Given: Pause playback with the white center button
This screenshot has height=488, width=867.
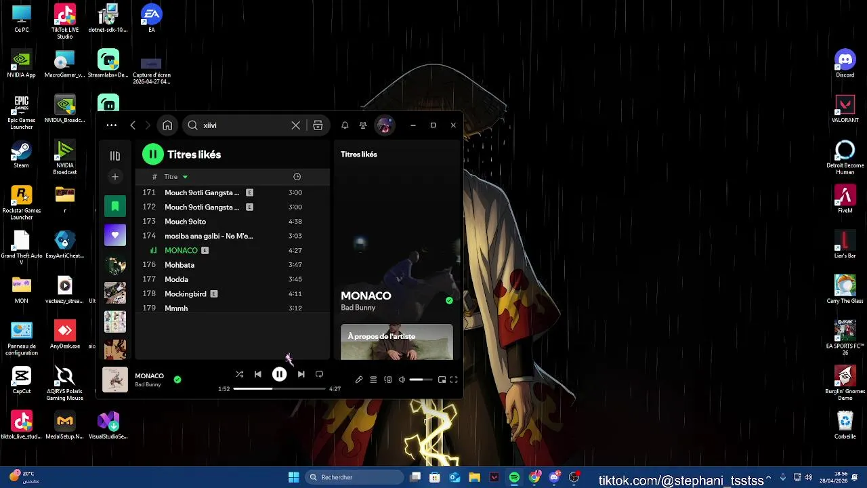Looking at the screenshot, I should coord(279,374).
